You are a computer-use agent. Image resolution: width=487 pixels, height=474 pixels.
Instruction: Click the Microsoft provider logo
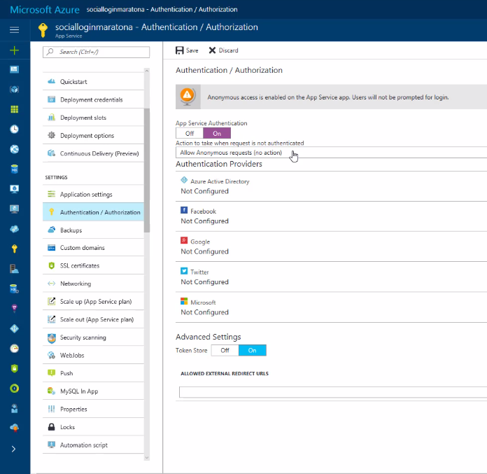184,301
